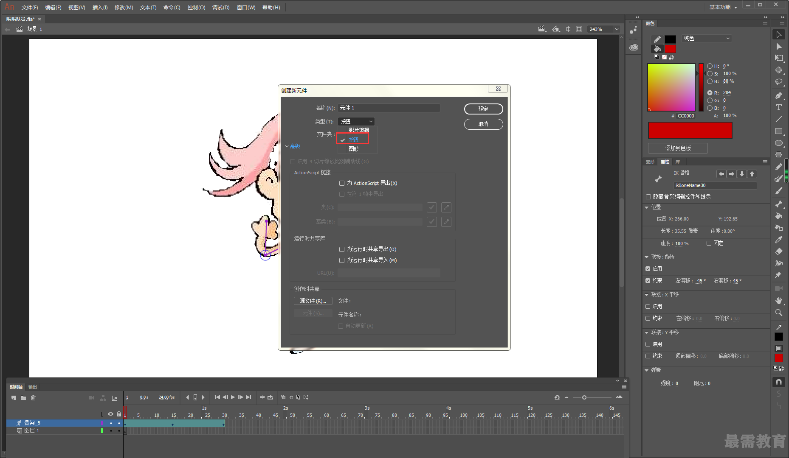This screenshot has width=789, height=458.
Task: Open the symbol type dropdown
Action: [356, 121]
